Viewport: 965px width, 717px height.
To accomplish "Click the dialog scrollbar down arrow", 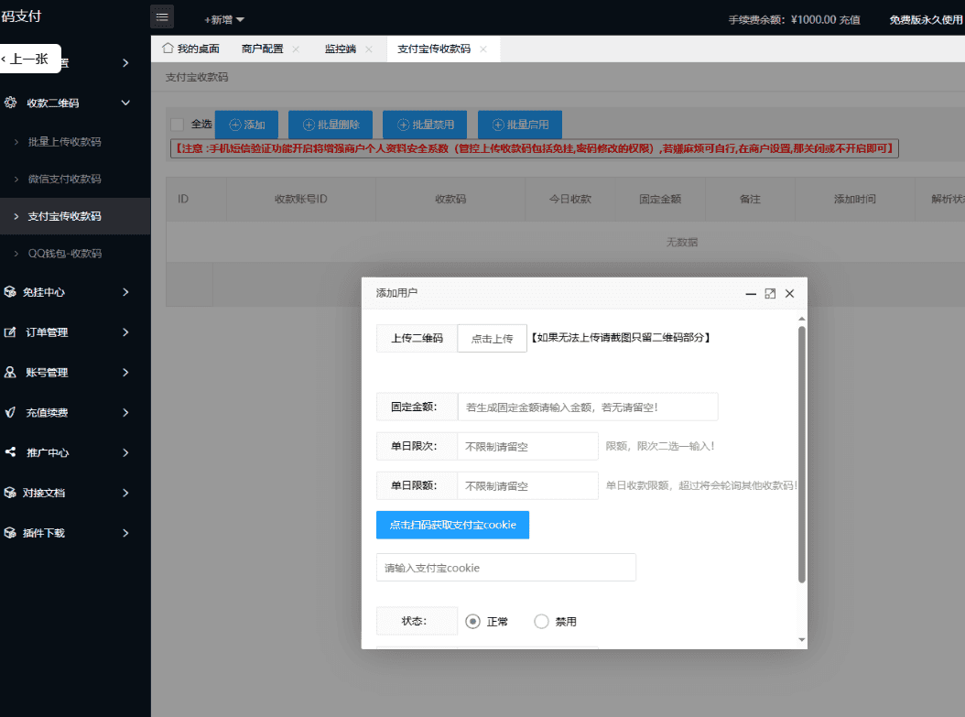I will click(801, 639).
